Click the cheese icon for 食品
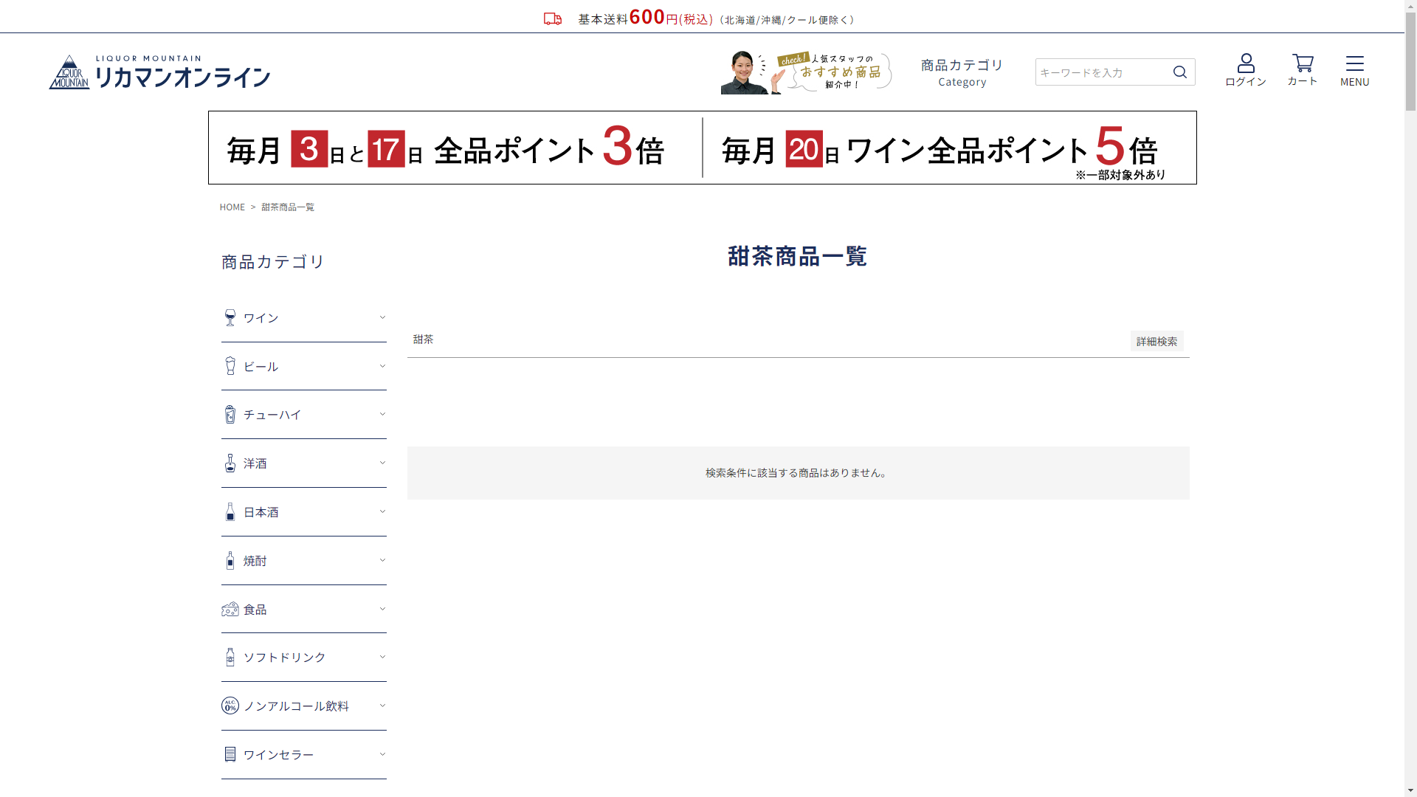The width and height of the screenshot is (1417, 797). coord(230,610)
